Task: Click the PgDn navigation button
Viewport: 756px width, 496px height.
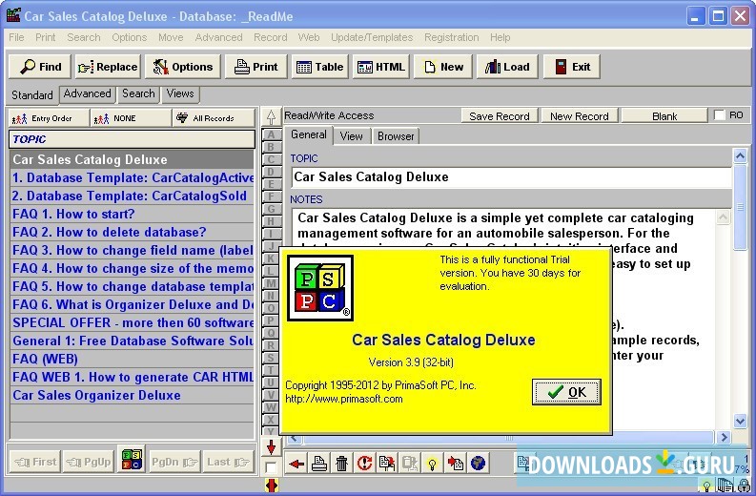Action: click(174, 463)
